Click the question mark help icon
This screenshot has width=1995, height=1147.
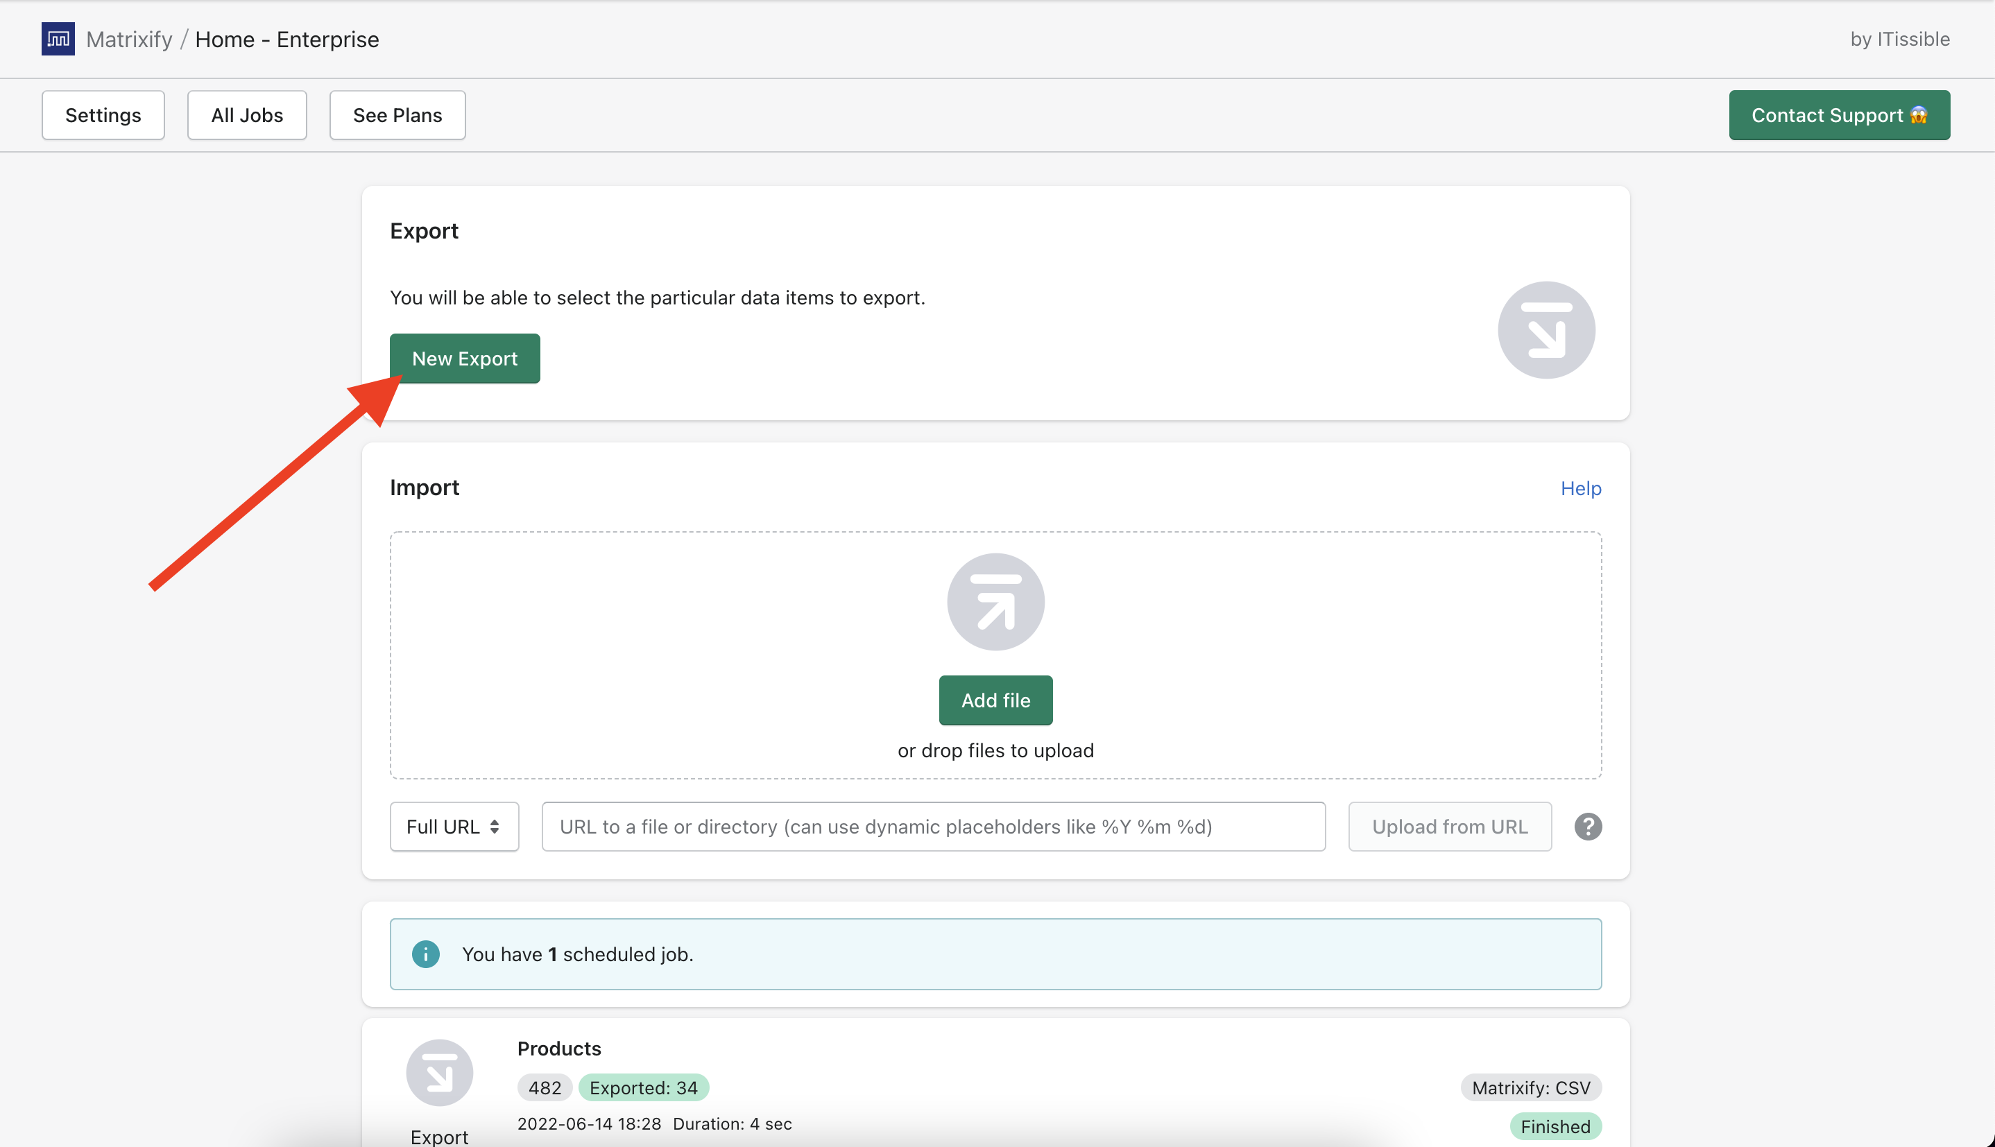click(1588, 827)
